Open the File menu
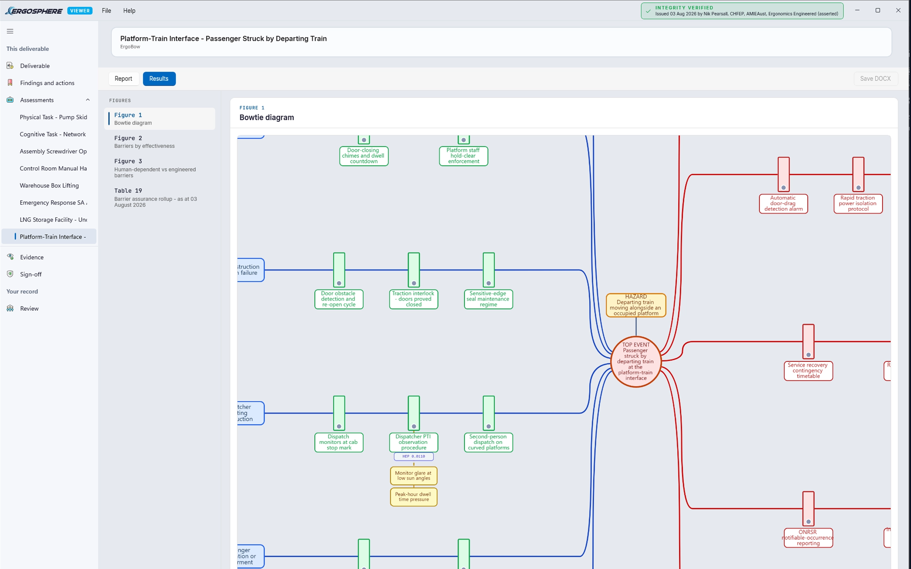Screen dimensions: 911x569 point(106,11)
